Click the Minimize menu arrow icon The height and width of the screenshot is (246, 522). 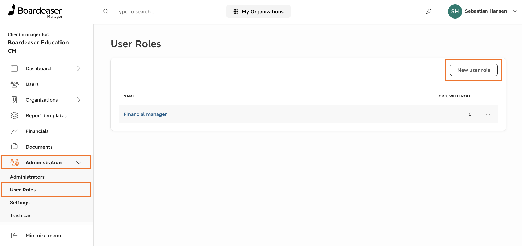14,235
